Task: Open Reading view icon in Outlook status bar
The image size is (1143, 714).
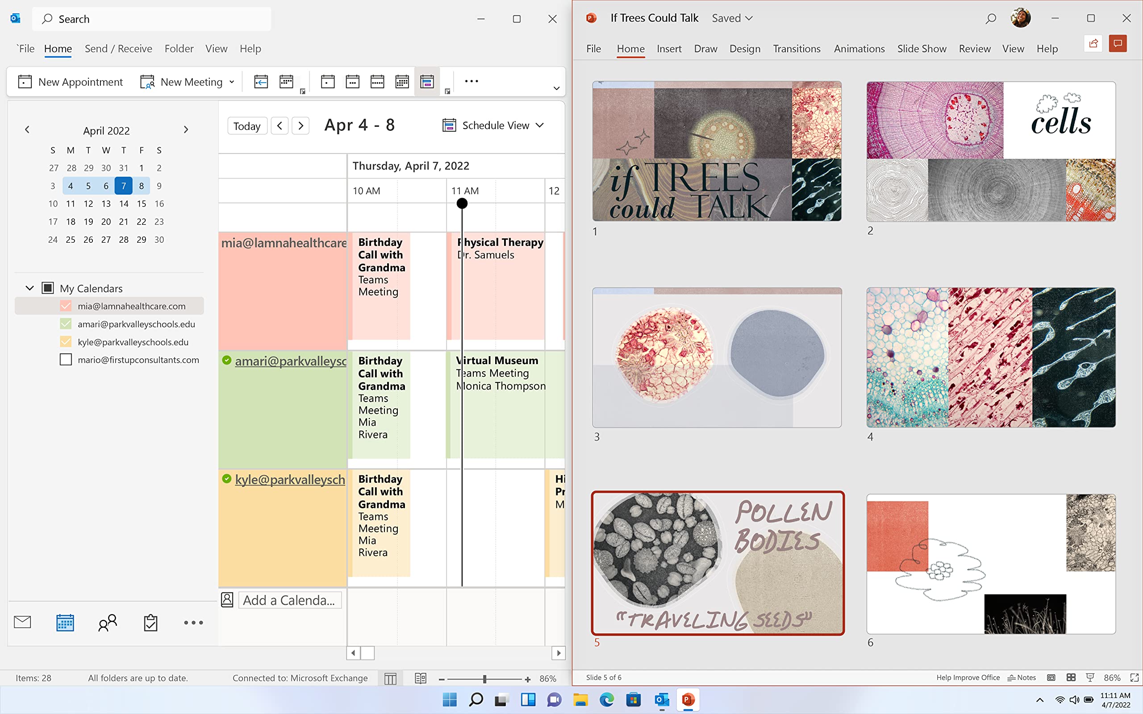Action: pyautogui.click(x=420, y=678)
